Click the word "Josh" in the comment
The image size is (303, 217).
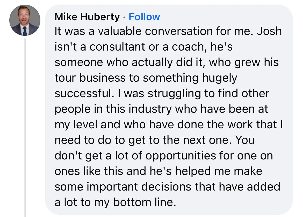pyautogui.click(x=269, y=31)
